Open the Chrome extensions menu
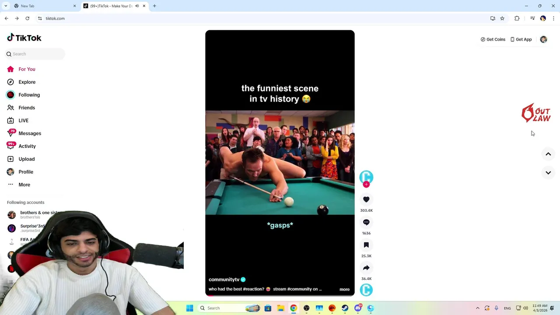Screen dimensions: 560x315 517,18
